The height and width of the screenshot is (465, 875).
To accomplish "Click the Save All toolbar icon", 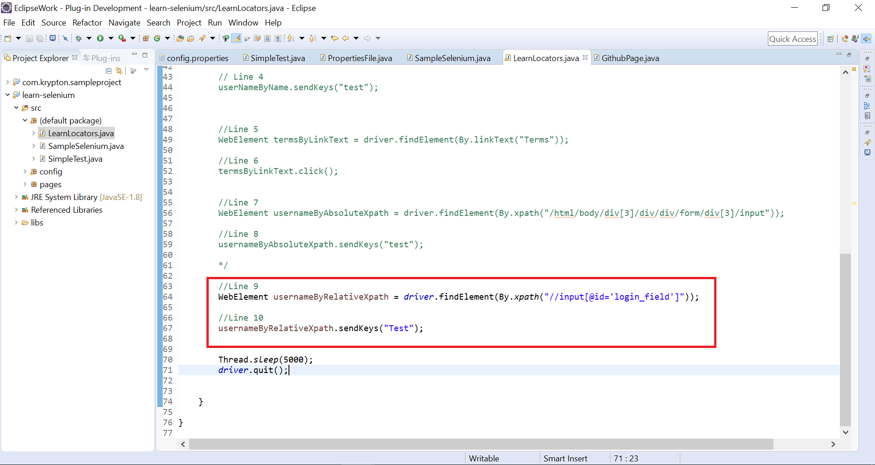I will pos(40,38).
